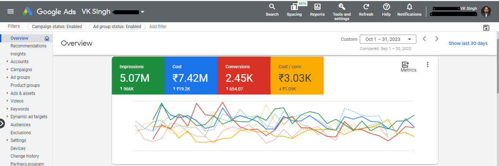Screen dimensions: 499x166
Task: Open the Reports icon
Action: click(317, 7)
